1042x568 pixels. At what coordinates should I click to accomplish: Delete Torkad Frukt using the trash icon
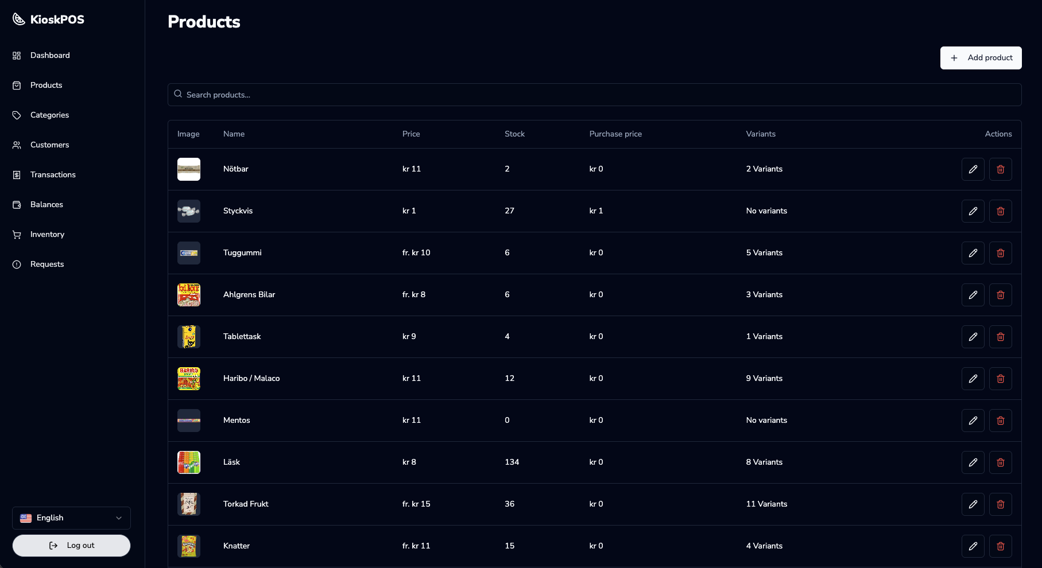click(1000, 504)
